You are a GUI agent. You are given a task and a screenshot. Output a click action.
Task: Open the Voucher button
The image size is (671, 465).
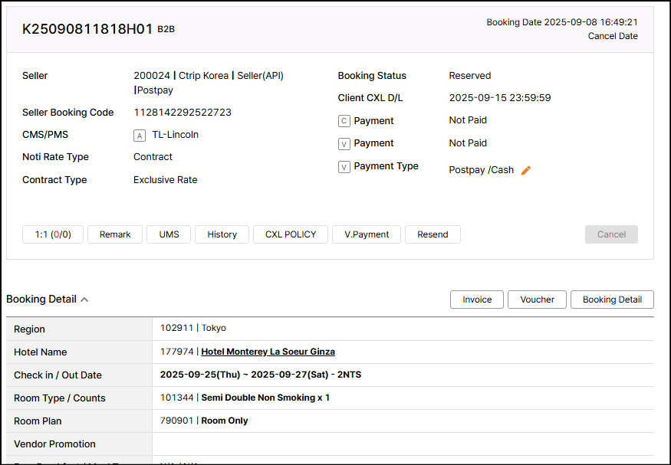coord(537,300)
